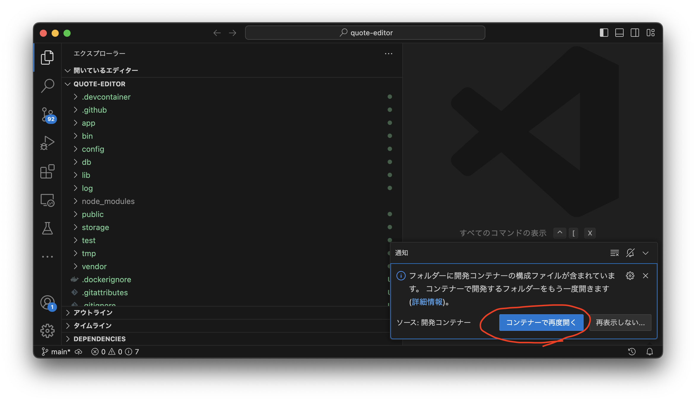The height and width of the screenshot is (402, 696).
Task: Expand the tmp folder
Action: pyautogui.click(x=225, y=253)
